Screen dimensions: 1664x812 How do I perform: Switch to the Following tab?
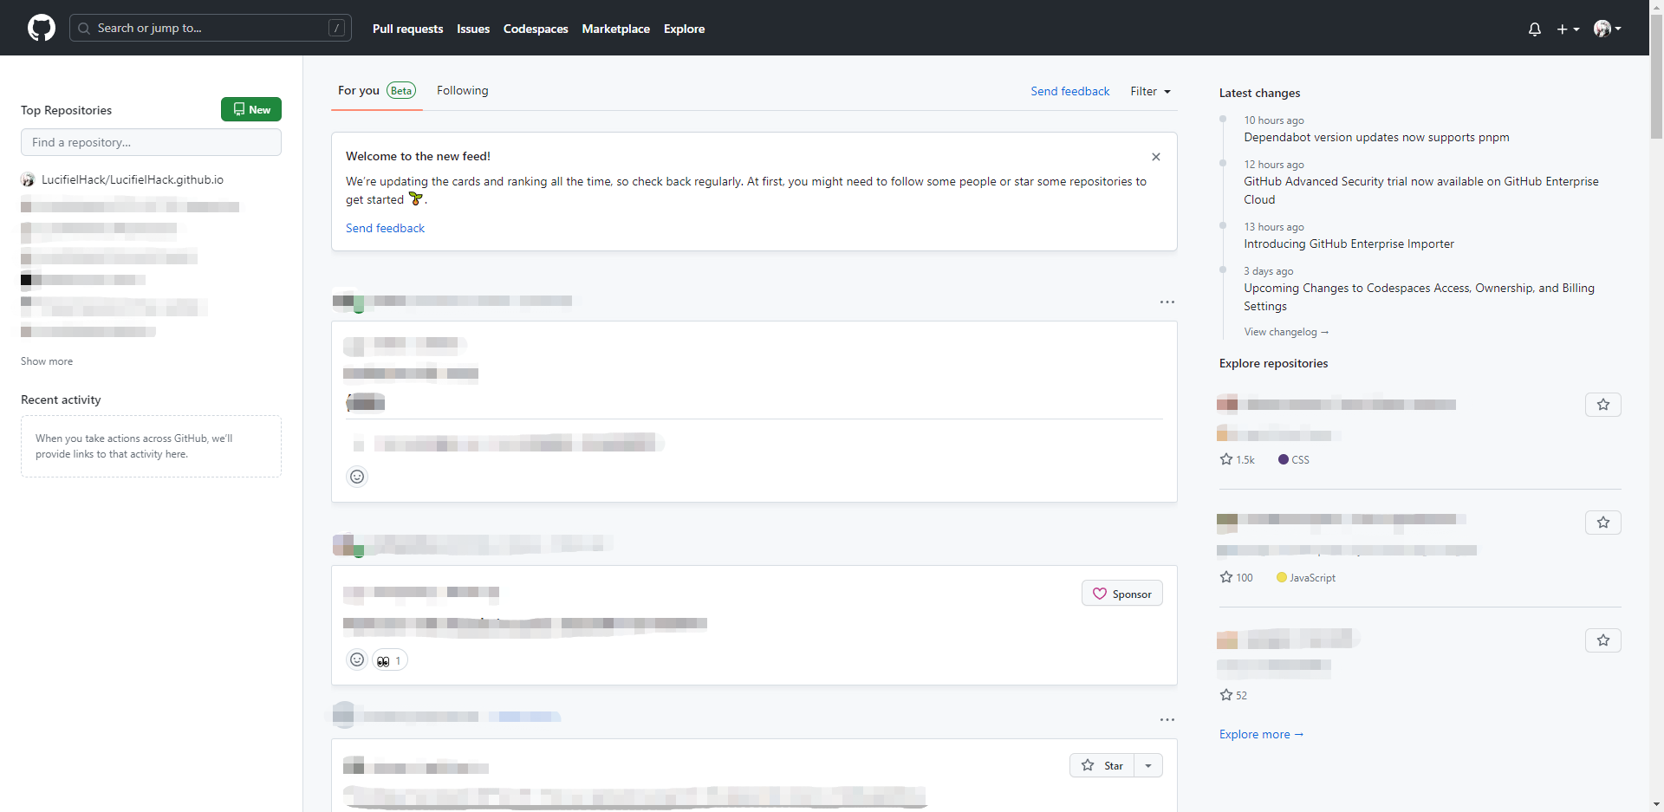pos(462,90)
